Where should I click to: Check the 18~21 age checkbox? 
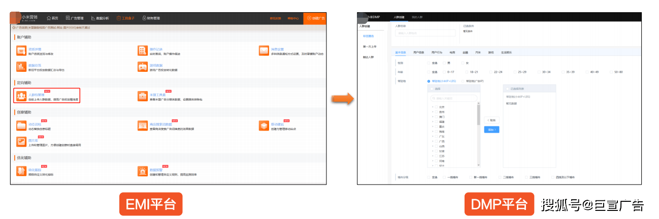pos(466,72)
